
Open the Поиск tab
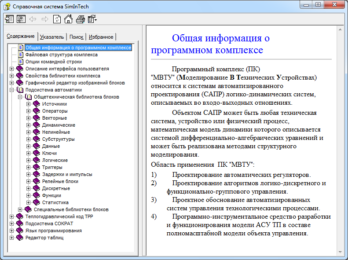pyautogui.click(x=76, y=37)
